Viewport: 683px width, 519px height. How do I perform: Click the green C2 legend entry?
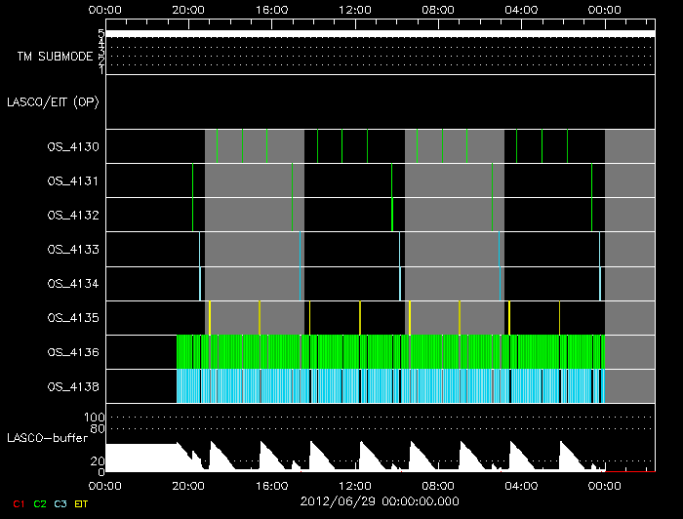(40, 504)
